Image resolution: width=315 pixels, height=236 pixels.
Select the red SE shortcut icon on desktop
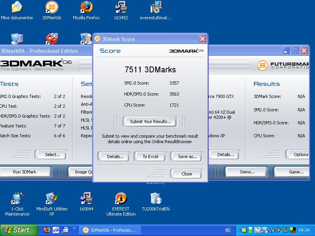[52, 39]
